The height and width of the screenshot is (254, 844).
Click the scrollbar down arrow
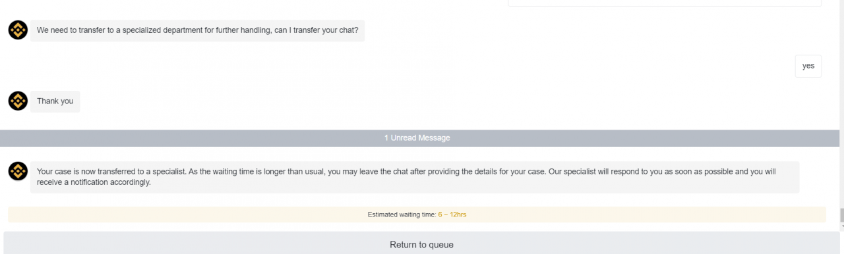tap(841, 226)
